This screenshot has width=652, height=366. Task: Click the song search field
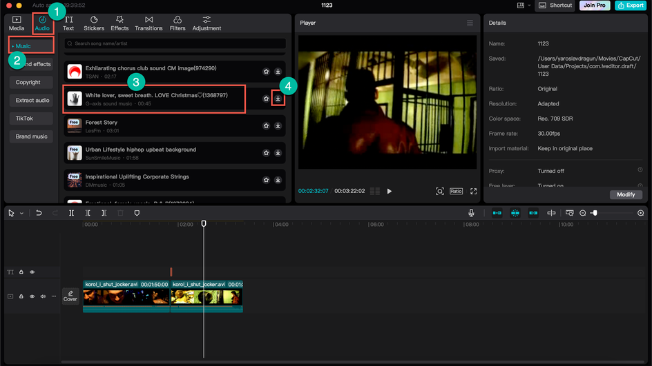point(175,43)
